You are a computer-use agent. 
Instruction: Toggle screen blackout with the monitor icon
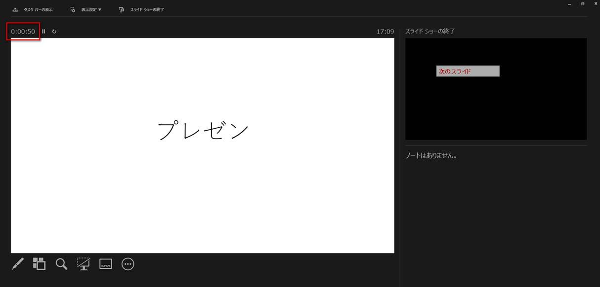click(x=83, y=264)
